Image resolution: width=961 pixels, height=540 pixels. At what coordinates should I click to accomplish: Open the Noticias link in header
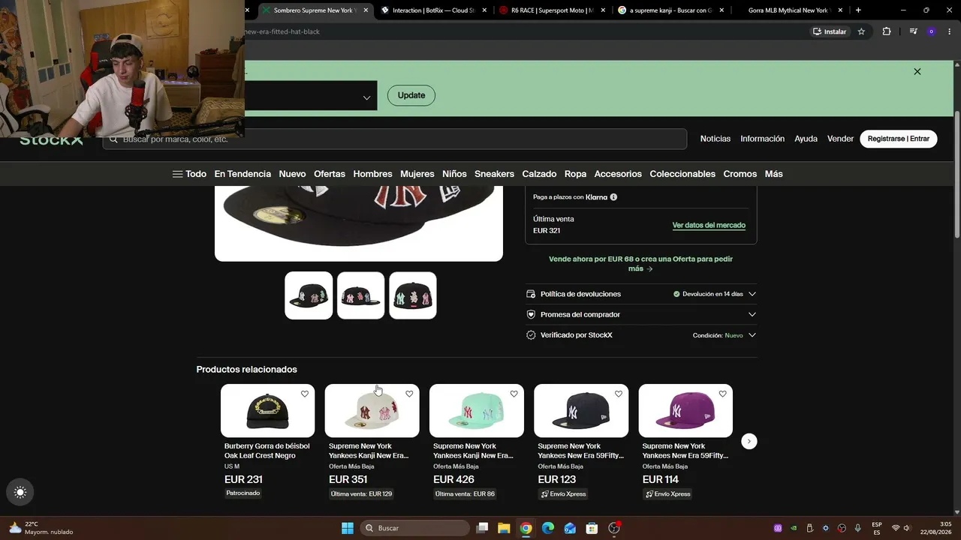[715, 139]
